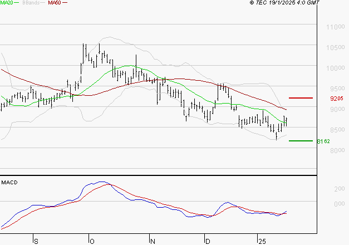Screen dimensions: 349x245
Task: Click the MACD panel label
Action: [9, 183]
